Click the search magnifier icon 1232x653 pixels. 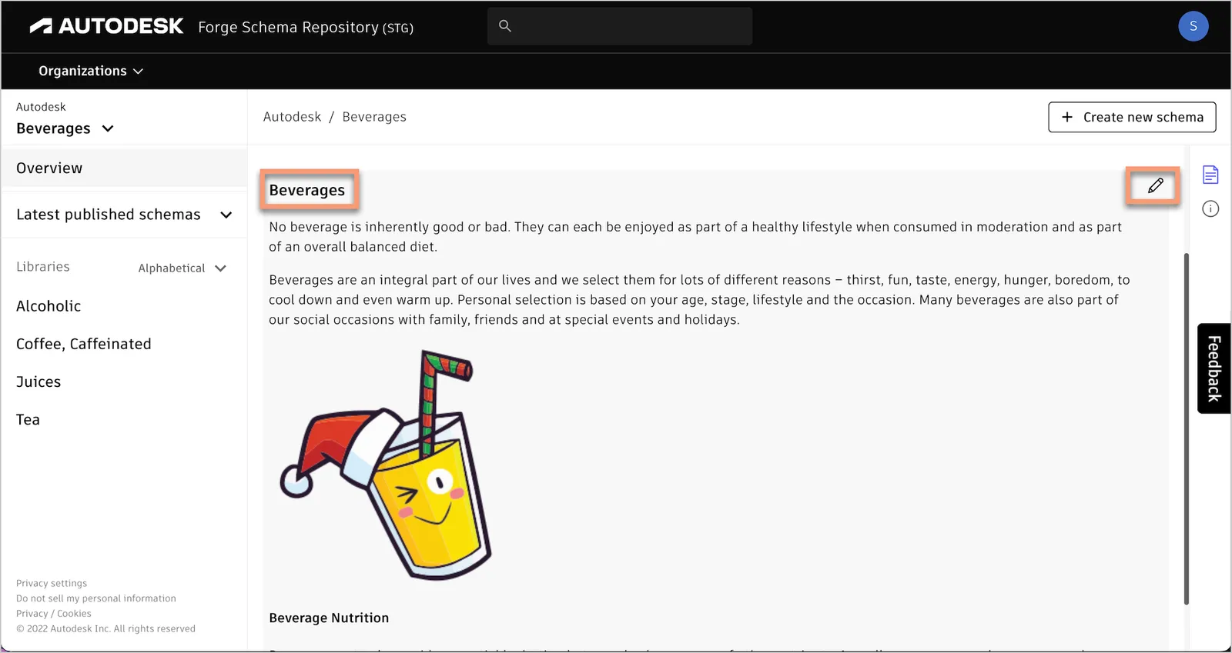click(505, 26)
